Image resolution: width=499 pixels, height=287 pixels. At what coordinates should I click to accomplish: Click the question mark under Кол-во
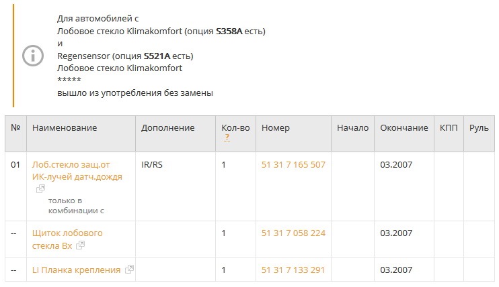coord(227,137)
